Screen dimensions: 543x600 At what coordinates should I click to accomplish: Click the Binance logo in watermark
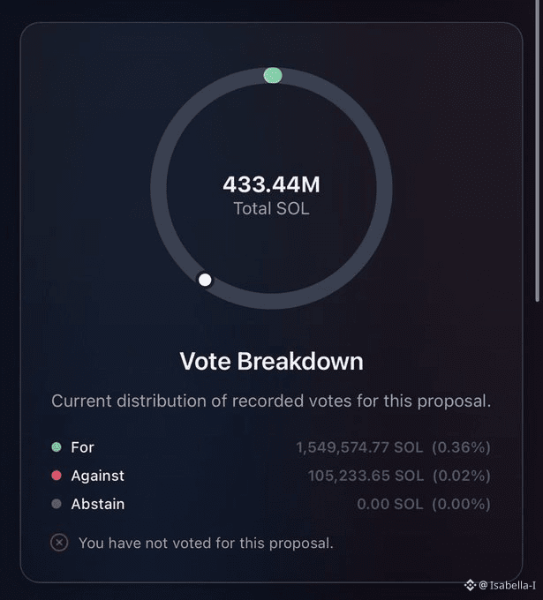coord(471,585)
